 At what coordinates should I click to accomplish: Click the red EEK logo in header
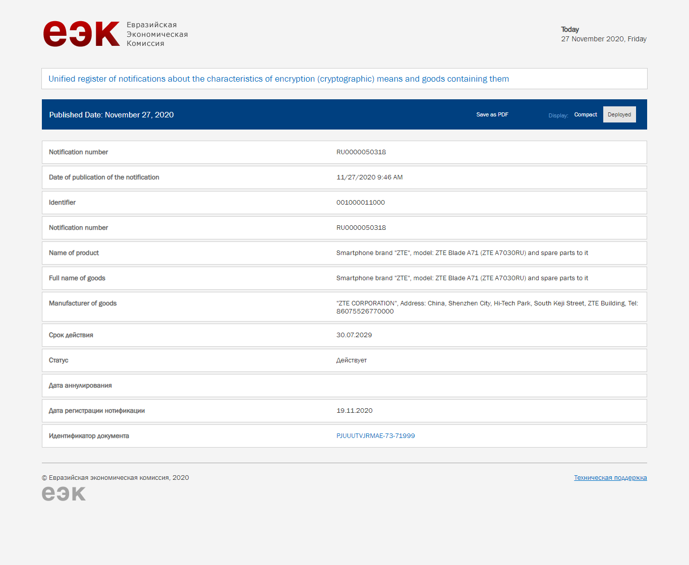tap(81, 34)
